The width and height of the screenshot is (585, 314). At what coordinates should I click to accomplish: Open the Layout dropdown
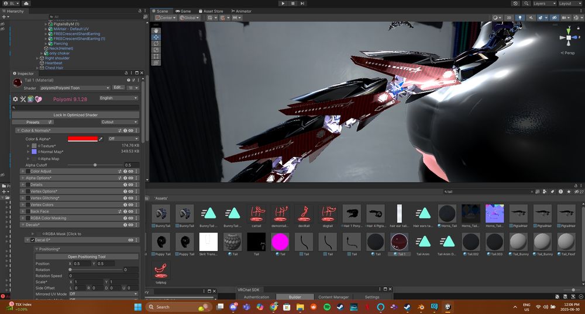570,4
